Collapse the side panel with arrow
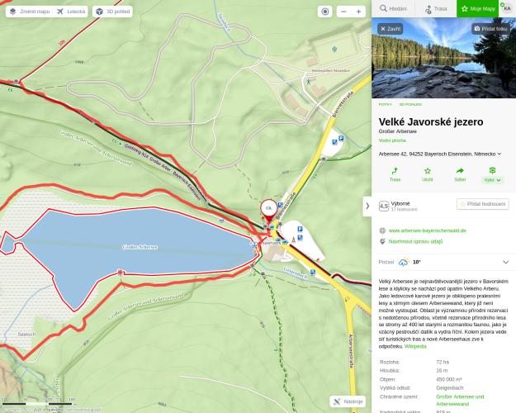Screen dimensions: 516x413 click(367, 206)
